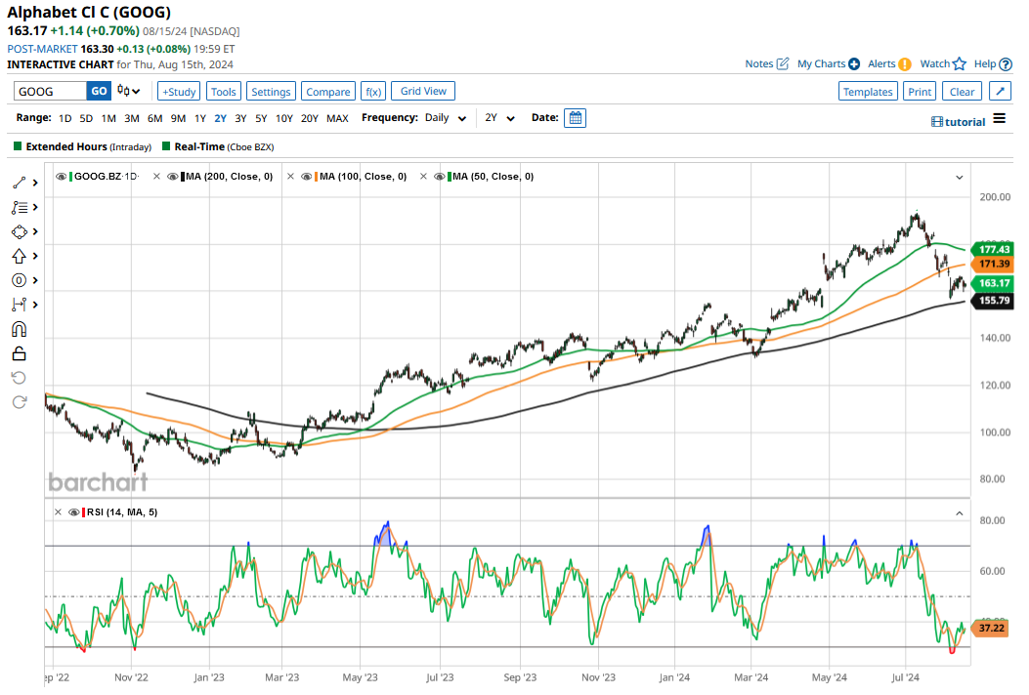Image resolution: width=1029 pixels, height=695 pixels.
Task: Toggle visibility of MA 200 line
Action: pos(172,177)
